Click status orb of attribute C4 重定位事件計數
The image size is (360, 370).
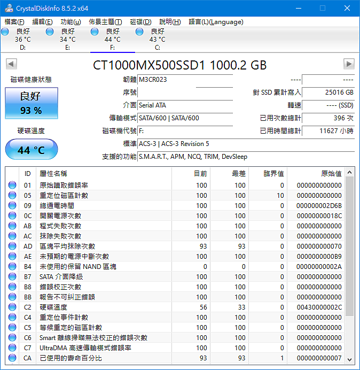tap(12, 317)
